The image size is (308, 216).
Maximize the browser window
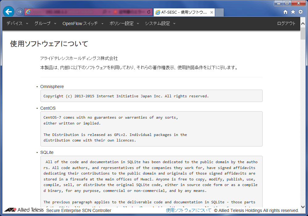287,3
